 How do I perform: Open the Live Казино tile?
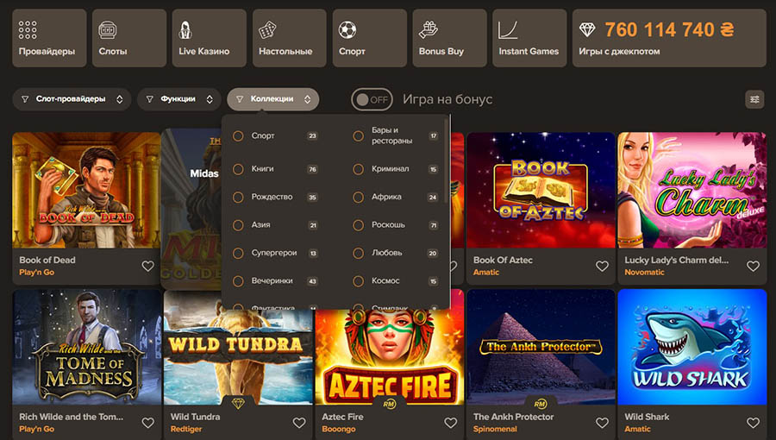209,38
